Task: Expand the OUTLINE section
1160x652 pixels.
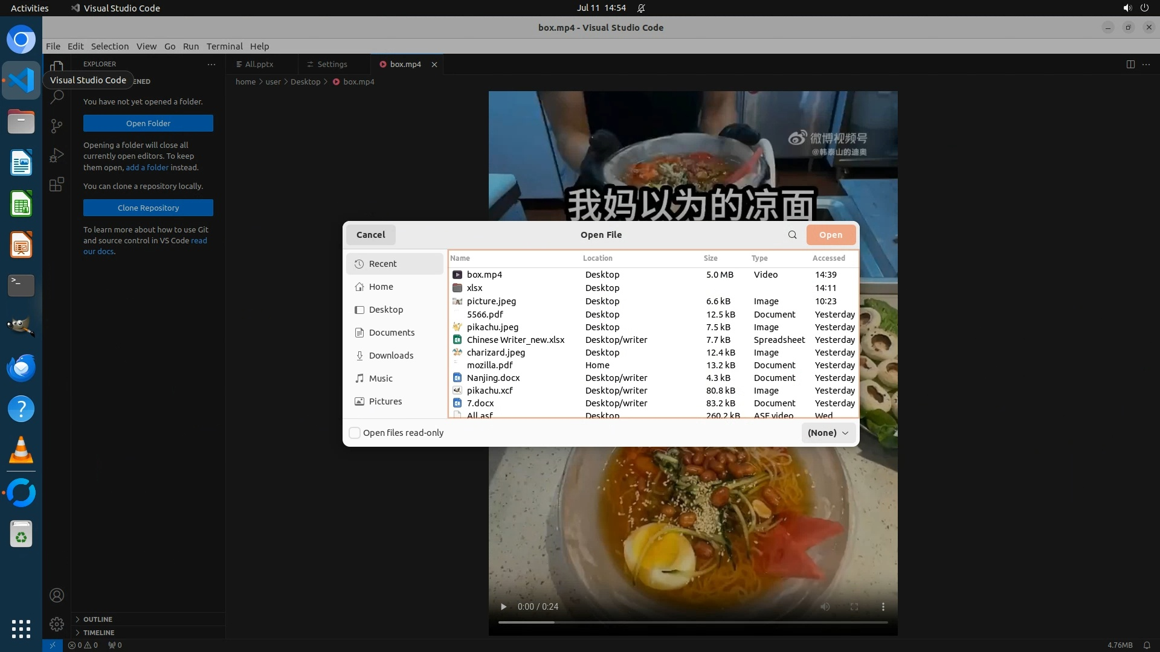Action: [97, 619]
